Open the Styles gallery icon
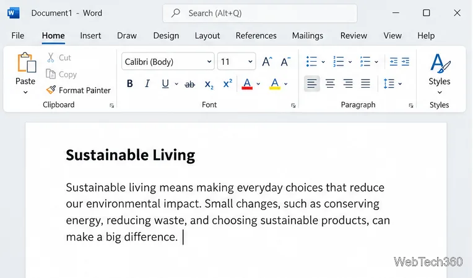 [440, 63]
